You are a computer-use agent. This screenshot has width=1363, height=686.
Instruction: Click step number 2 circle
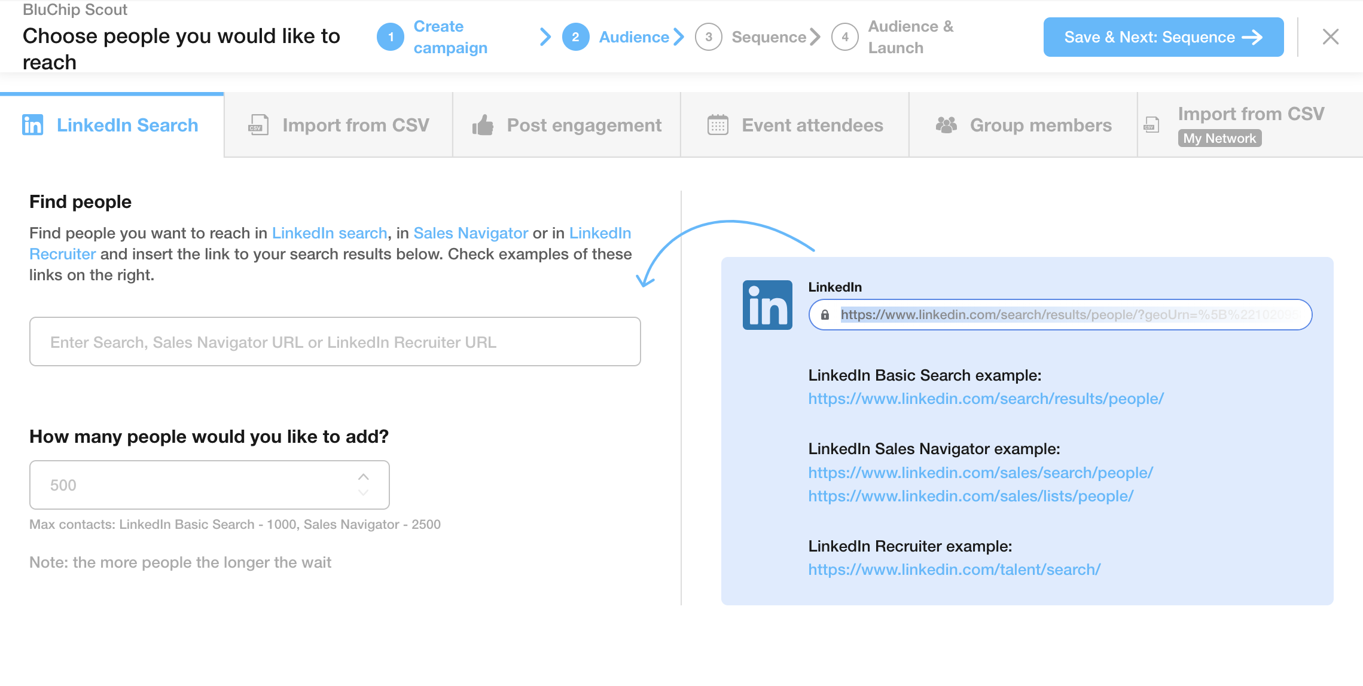[575, 37]
